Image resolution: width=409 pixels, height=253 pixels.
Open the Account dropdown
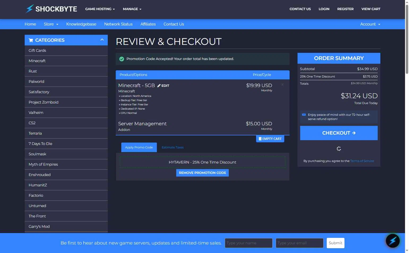(370, 24)
